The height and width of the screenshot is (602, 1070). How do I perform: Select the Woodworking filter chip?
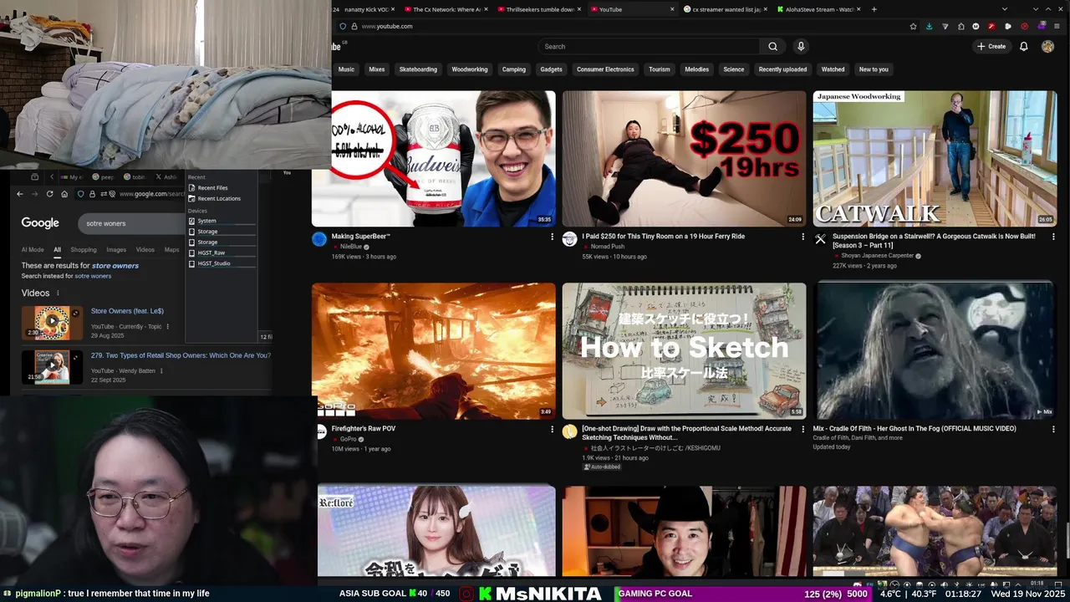point(470,69)
